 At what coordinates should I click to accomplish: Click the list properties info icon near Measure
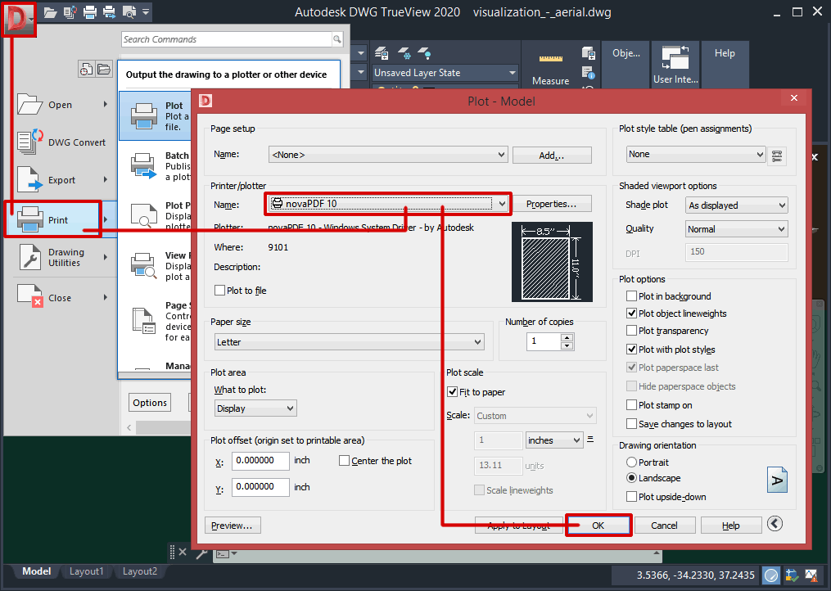[589, 72]
